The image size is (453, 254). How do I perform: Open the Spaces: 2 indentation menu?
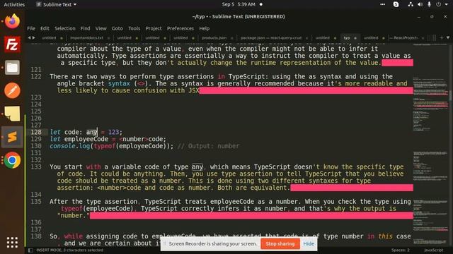pos(401,250)
